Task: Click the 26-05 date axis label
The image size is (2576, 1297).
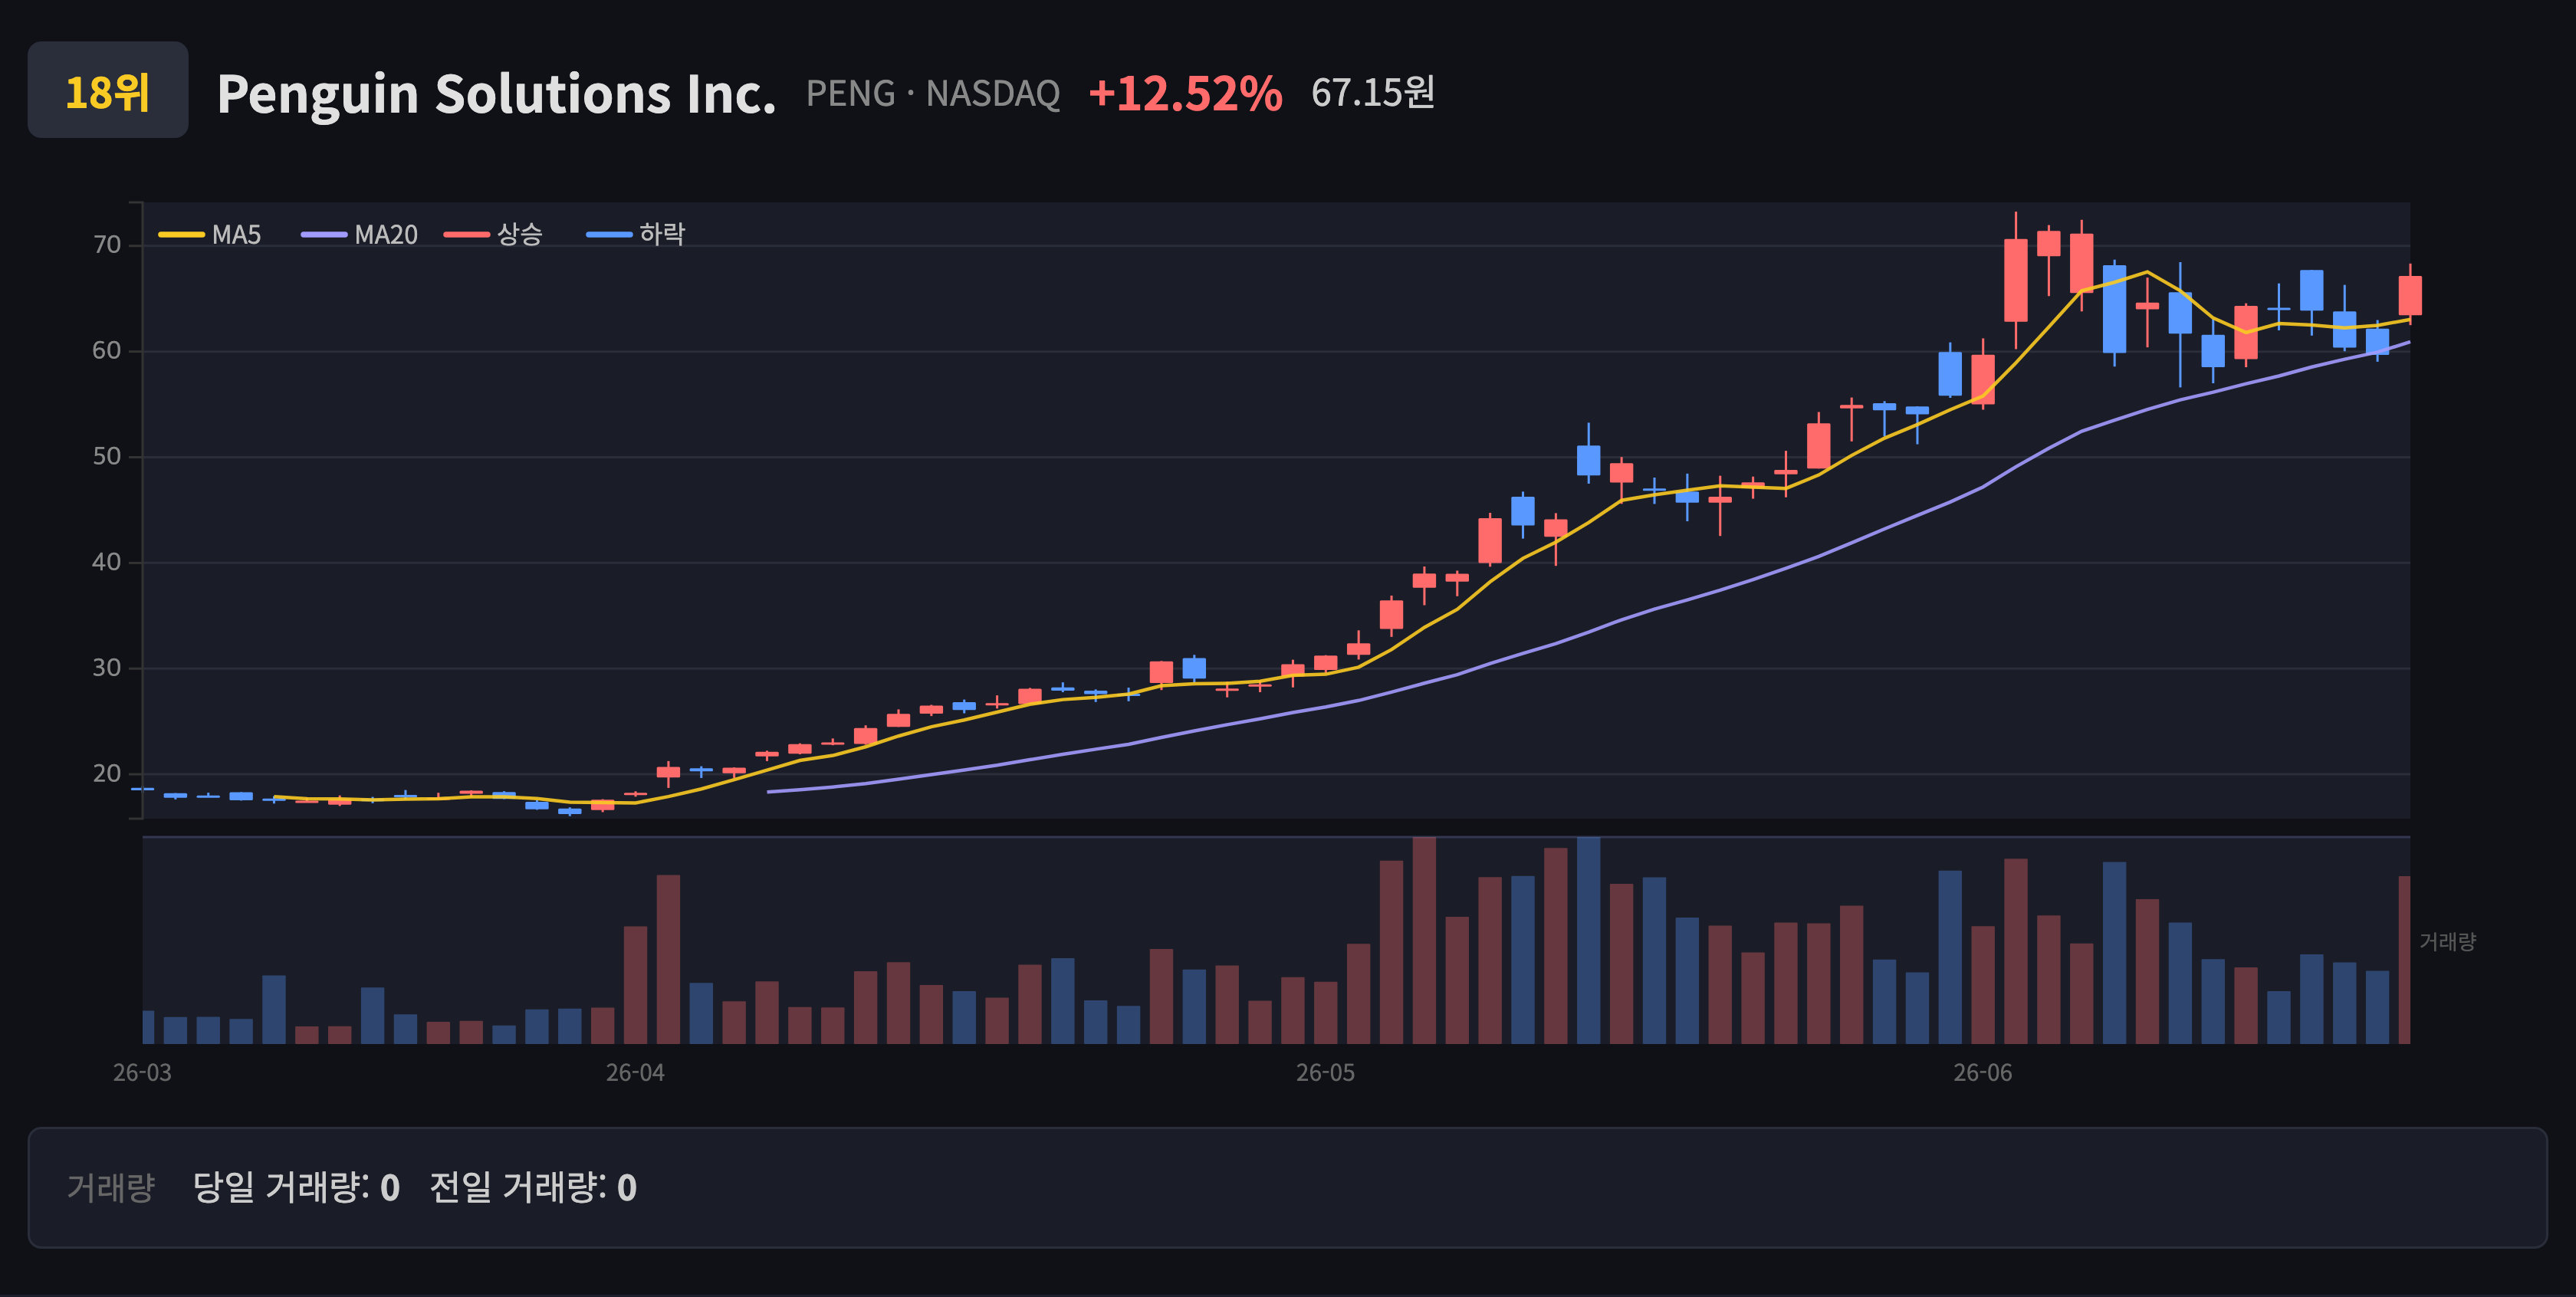Action: [1326, 1073]
